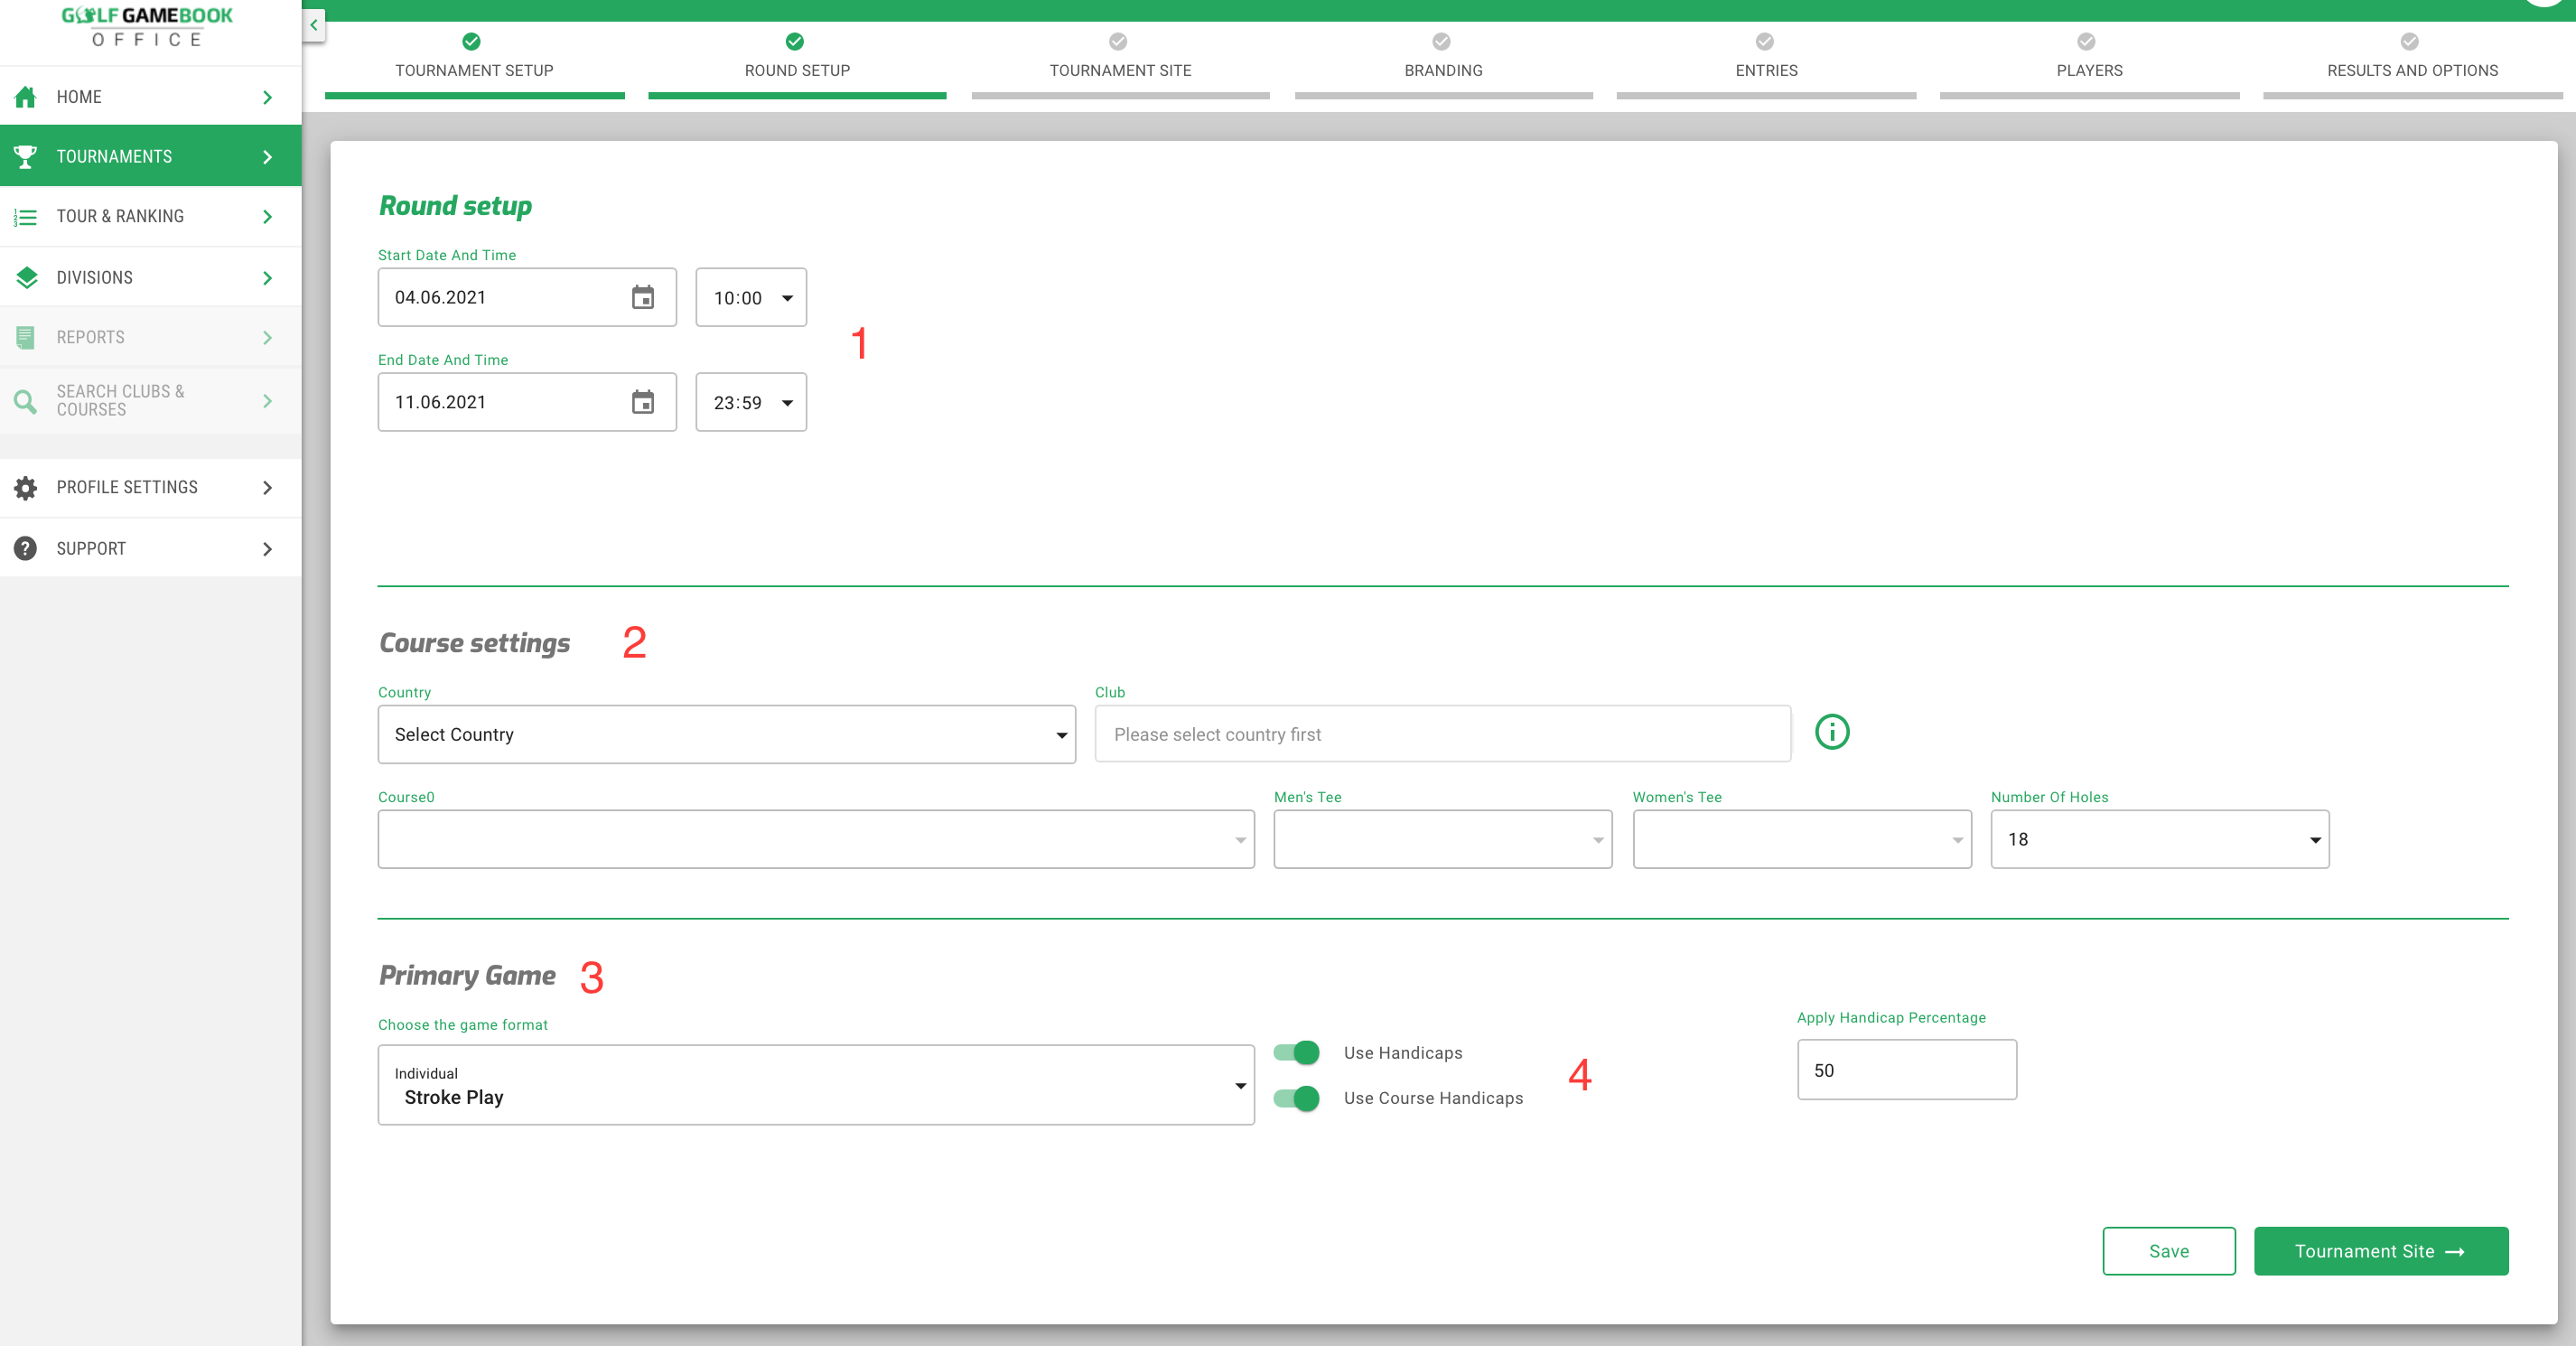Image resolution: width=2576 pixels, height=1346 pixels.
Task: Open the end date calendar picker
Action: click(x=643, y=402)
